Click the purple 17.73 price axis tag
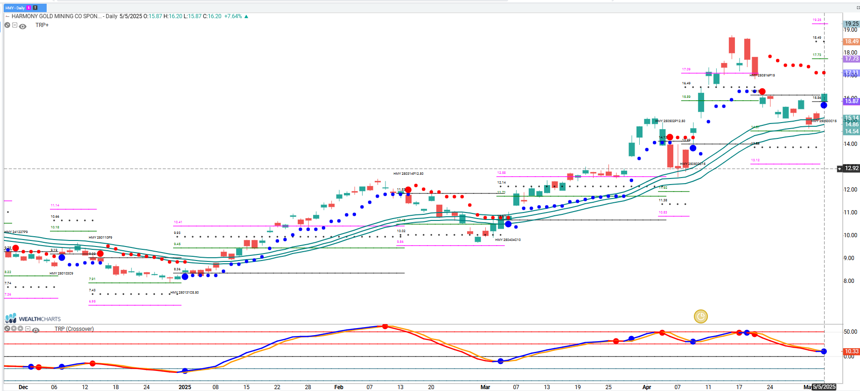Viewport: 860px width, 391px height. pos(852,59)
